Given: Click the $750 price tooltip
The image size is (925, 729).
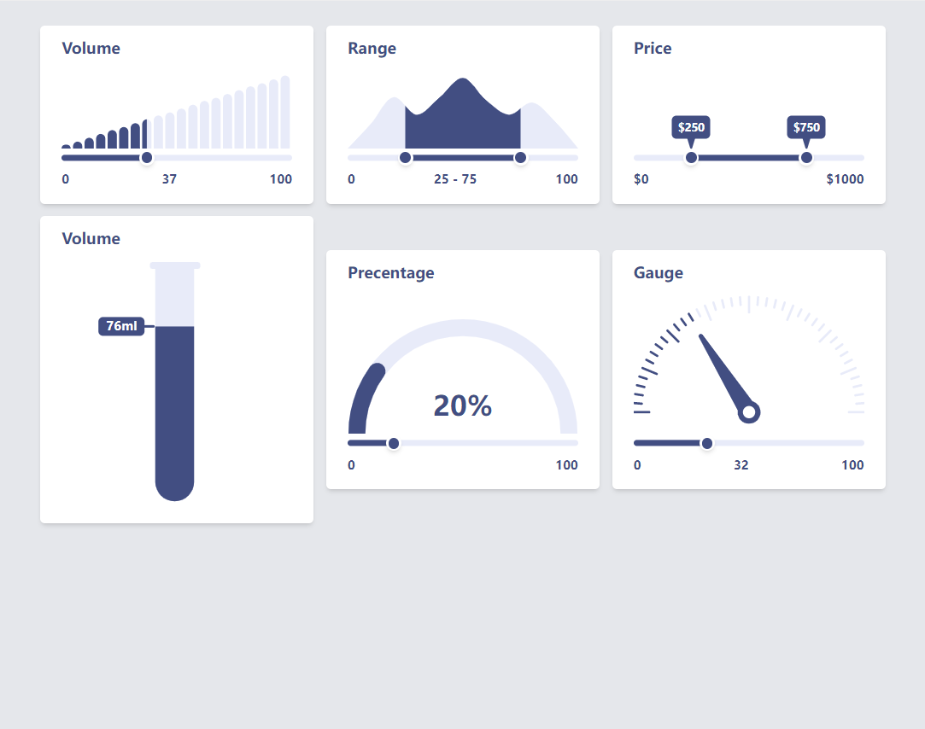Looking at the screenshot, I should click(x=806, y=127).
